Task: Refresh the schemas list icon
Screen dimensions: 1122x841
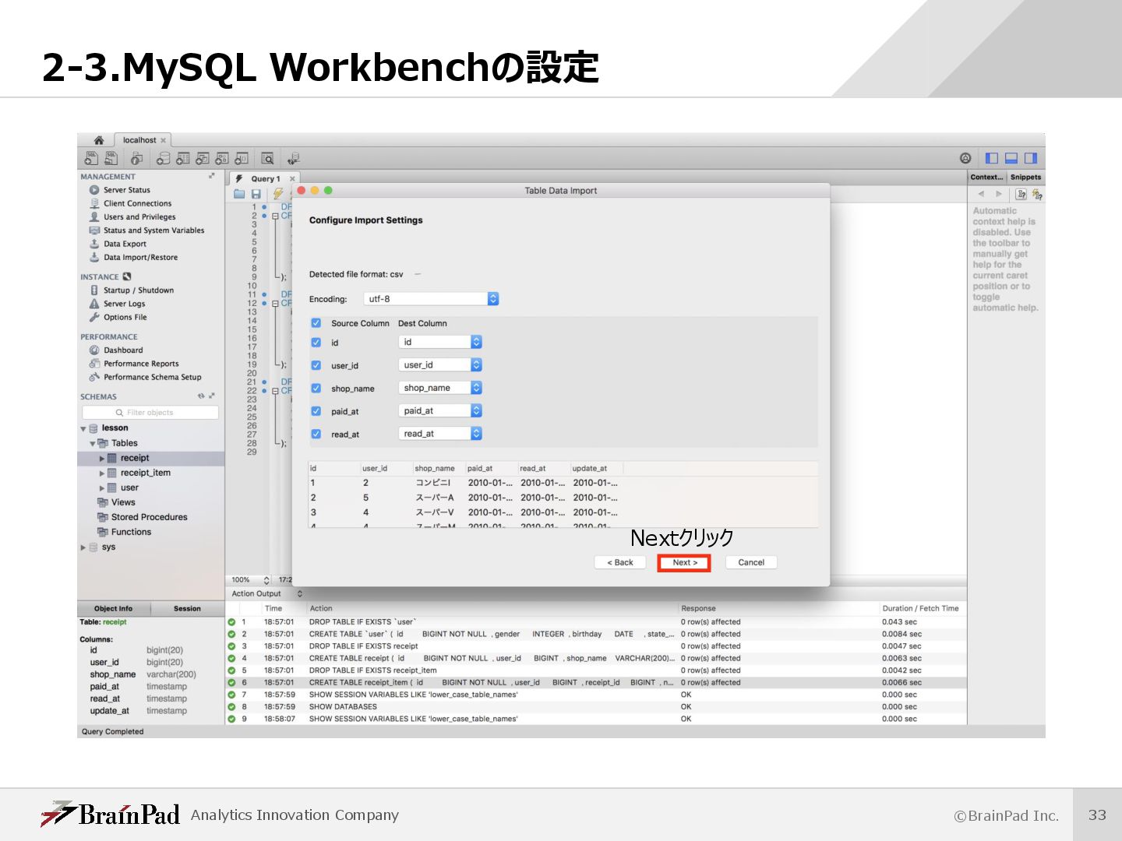Action: (201, 396)
